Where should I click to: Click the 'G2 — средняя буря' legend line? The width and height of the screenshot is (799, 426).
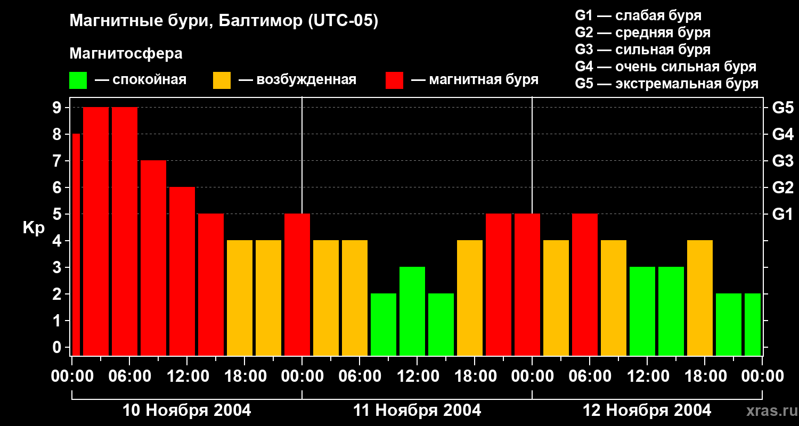click(x=643, y=32)
